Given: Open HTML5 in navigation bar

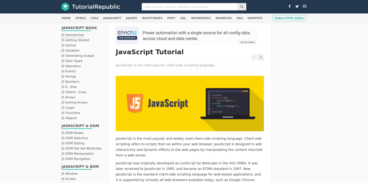Looking at the screenshot, I should [81, 18].
